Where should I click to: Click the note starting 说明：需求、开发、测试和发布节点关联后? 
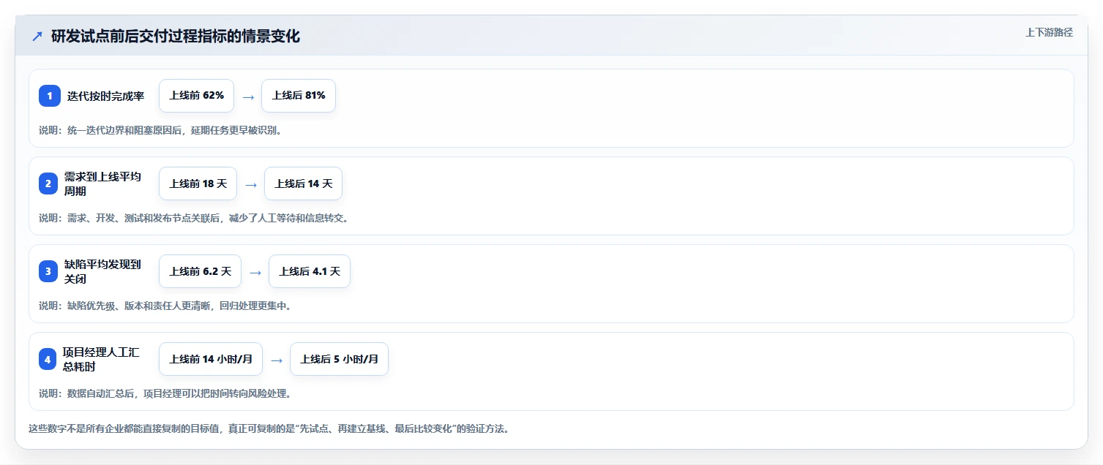pyautogui.click(x=193, y=218)
